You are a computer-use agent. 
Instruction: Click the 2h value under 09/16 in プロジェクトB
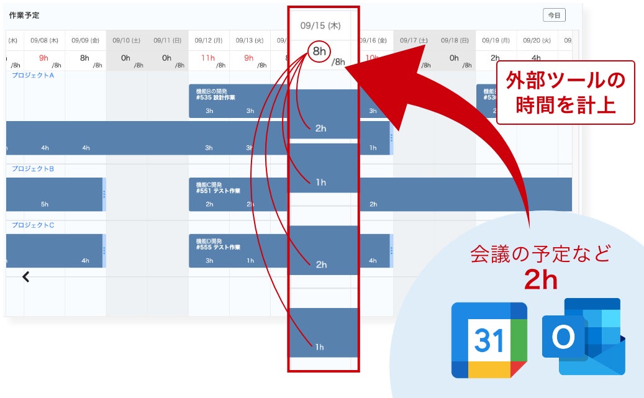click(373, 204)
